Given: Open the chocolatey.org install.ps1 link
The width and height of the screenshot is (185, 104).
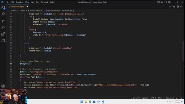Looking at the screenshot, I should tap(116, 85).
